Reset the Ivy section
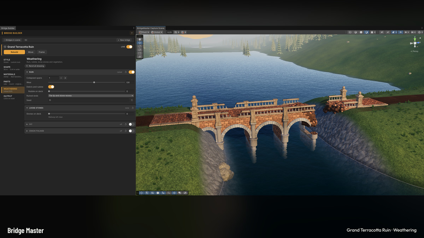The image size is (424, 238). [x=125, y=124]
